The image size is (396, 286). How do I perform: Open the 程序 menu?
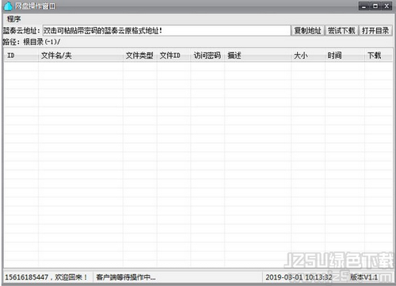pos(13,19)
